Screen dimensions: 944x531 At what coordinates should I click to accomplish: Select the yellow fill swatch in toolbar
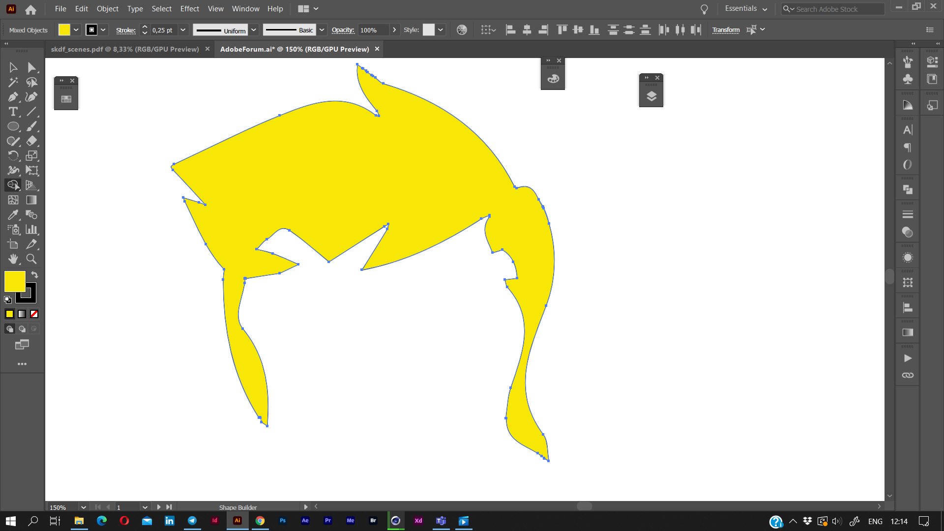pyautogui.click(x=14, y=281)
